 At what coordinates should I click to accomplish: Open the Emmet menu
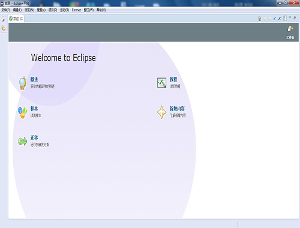76,10
